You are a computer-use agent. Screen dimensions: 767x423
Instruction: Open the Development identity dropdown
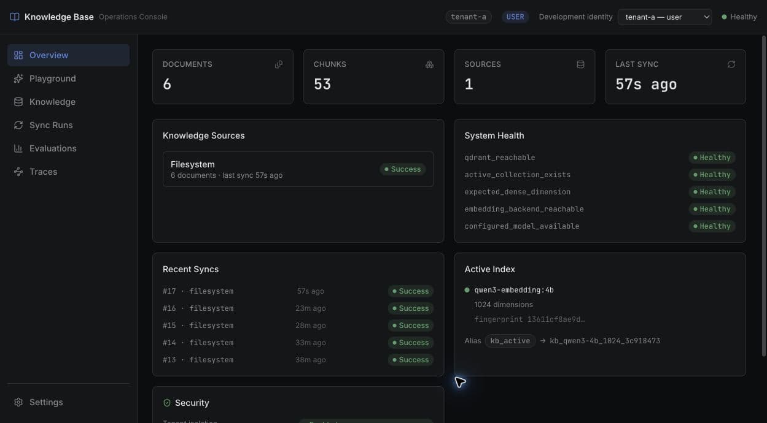pyautogui.click(x=664, y=17)
